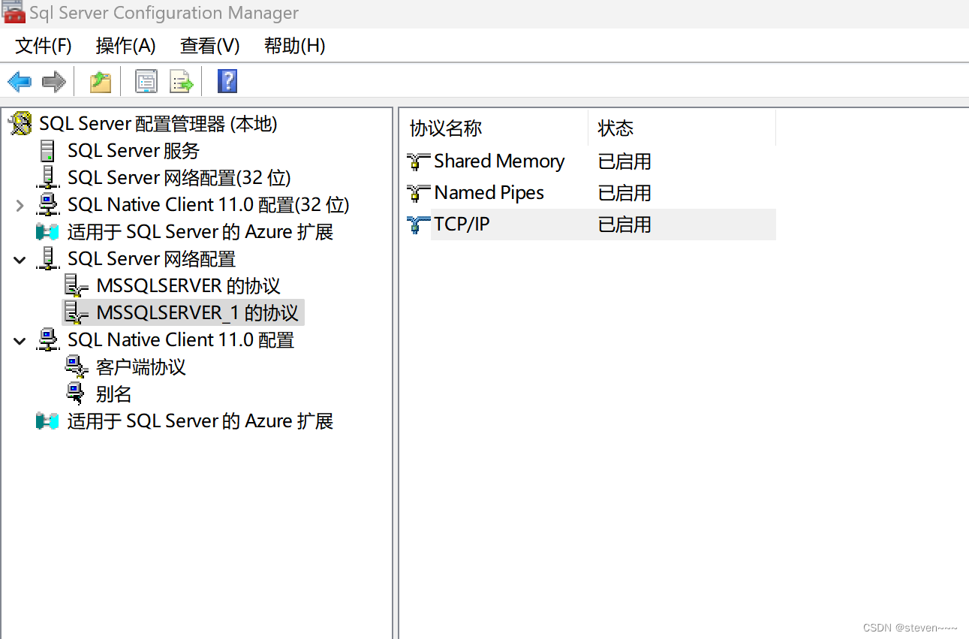Click the SQL Server 配置管理器 root icon
969x639 pixels.
[x=20, y=124]
